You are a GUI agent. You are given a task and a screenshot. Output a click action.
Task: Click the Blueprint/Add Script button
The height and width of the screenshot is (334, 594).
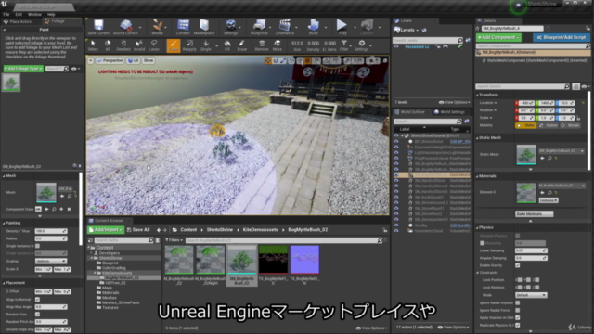(562, 37)
